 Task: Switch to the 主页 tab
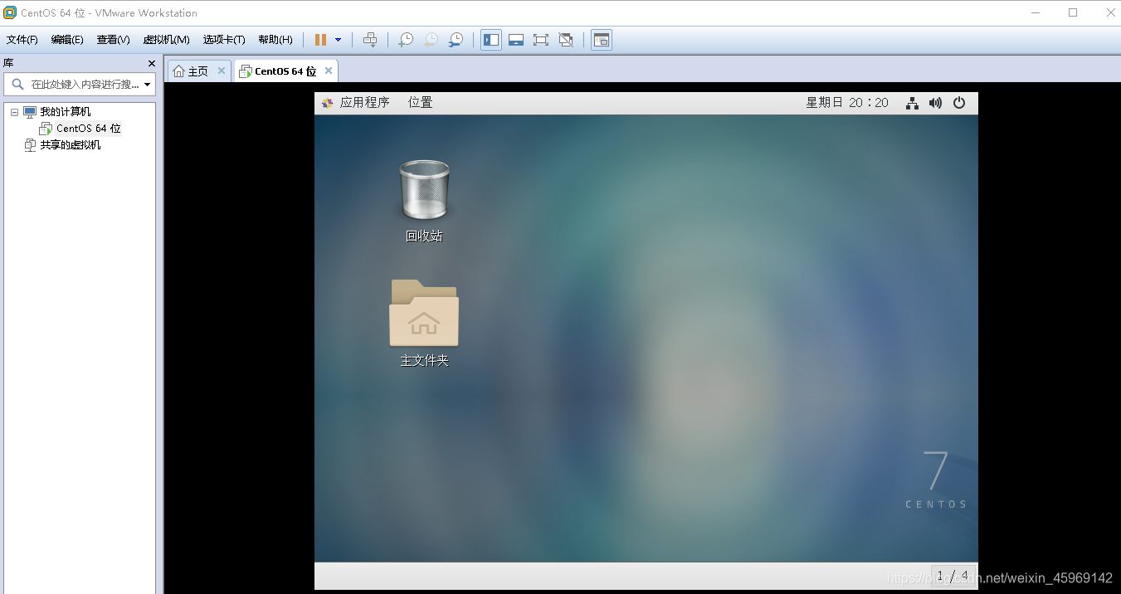pos(199,71)
